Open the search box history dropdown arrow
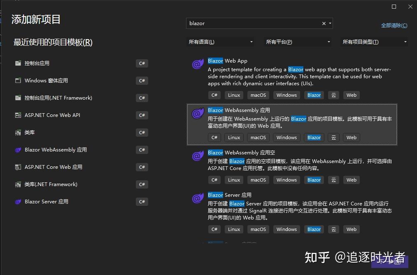Screen dimensions: 417x275 coord(330,23)
